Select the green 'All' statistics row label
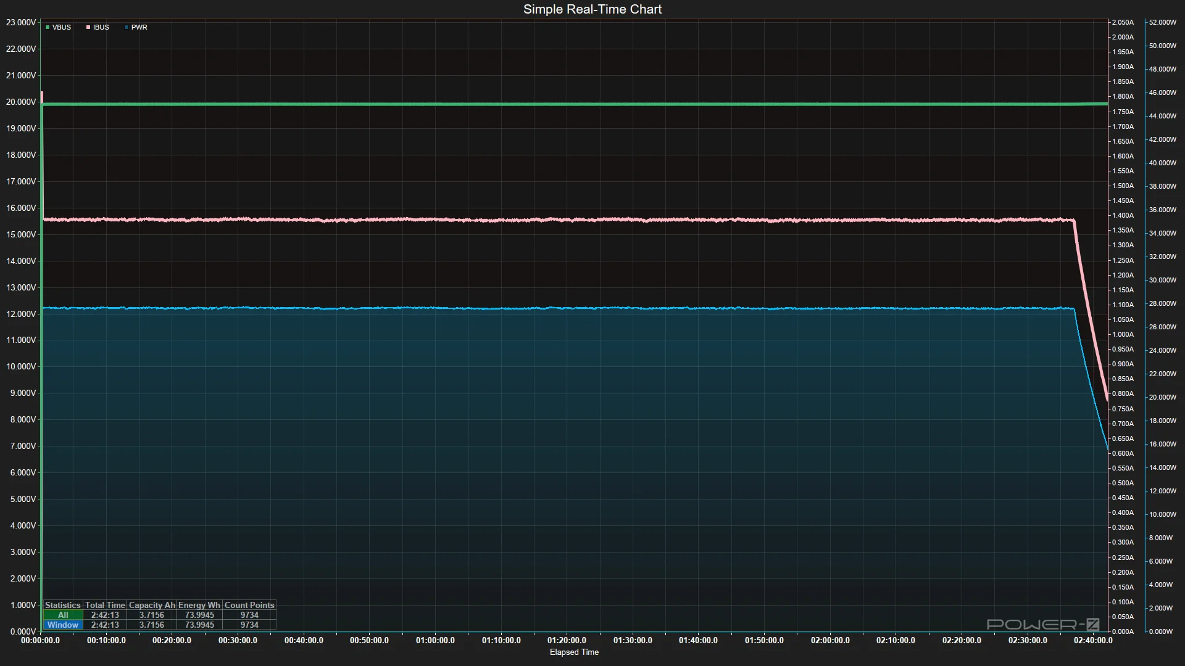 pyautogui.click(x=63, y=615)
